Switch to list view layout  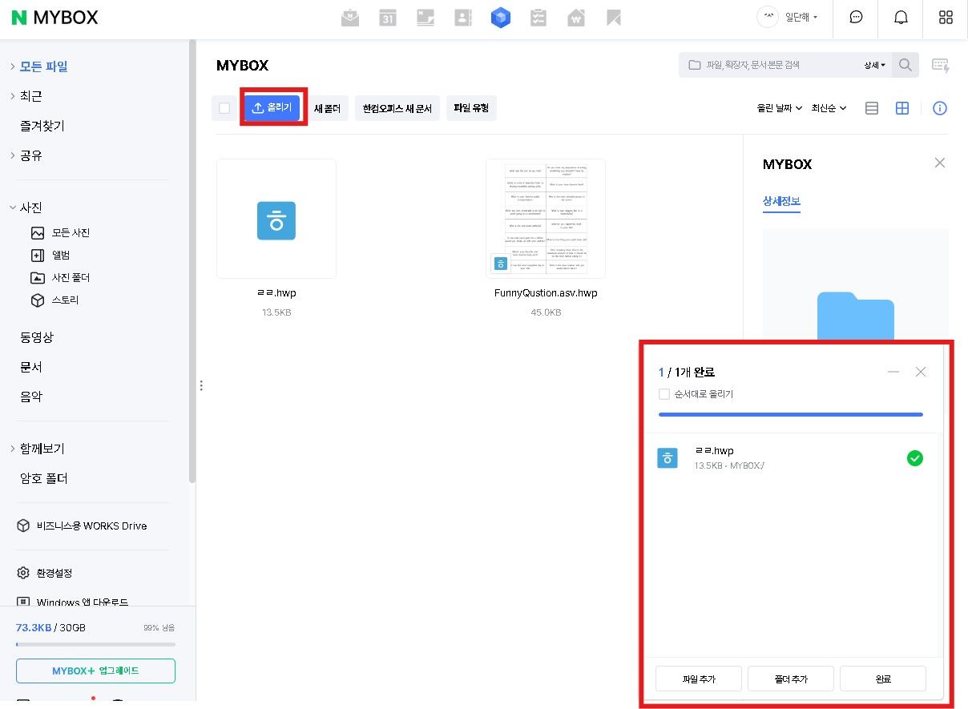pyautogui.click(x=872, y=108)
